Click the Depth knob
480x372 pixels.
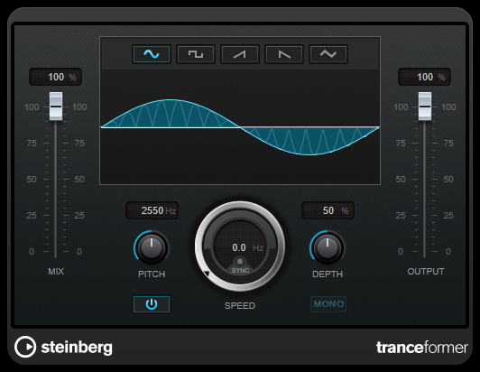point(328,247)
